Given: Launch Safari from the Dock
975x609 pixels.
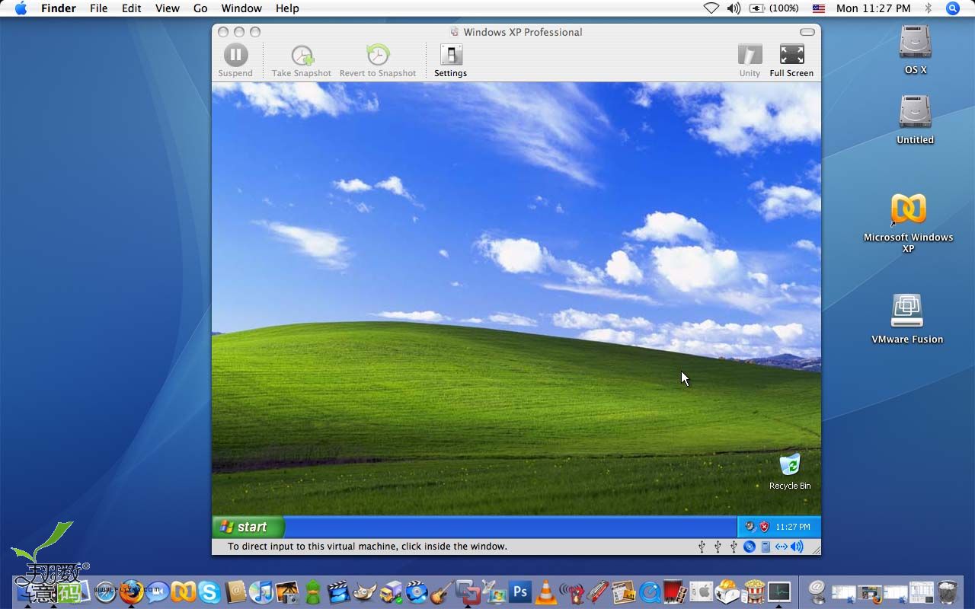Looking at the screenshot, I should [105, 591].
